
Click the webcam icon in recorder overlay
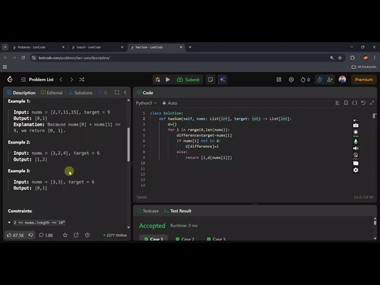(x=356, y=155)
